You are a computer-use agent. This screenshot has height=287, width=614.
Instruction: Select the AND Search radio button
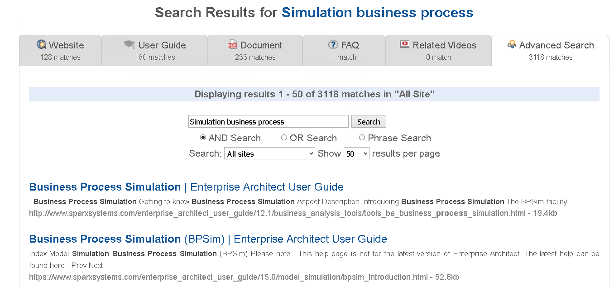203,138
